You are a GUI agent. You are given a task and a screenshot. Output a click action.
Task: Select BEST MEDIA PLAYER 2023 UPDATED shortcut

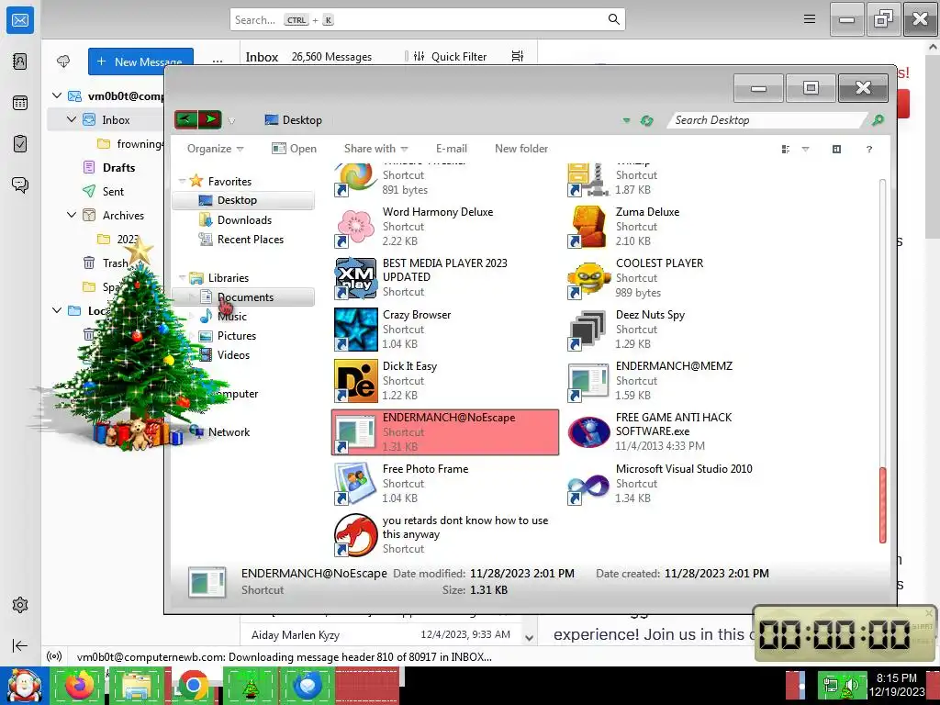point(445,277)
